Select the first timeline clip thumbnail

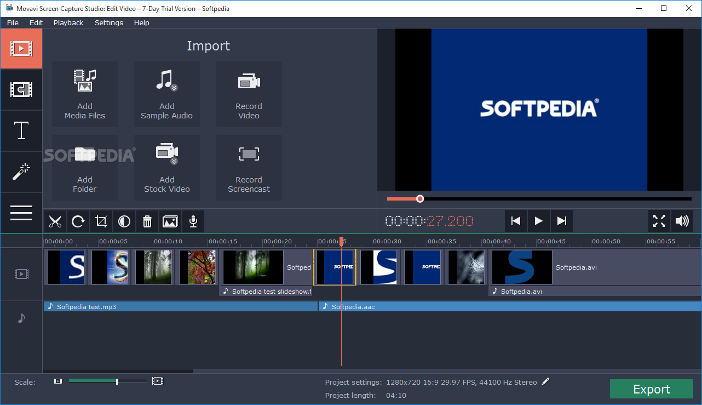pos(66,267)
